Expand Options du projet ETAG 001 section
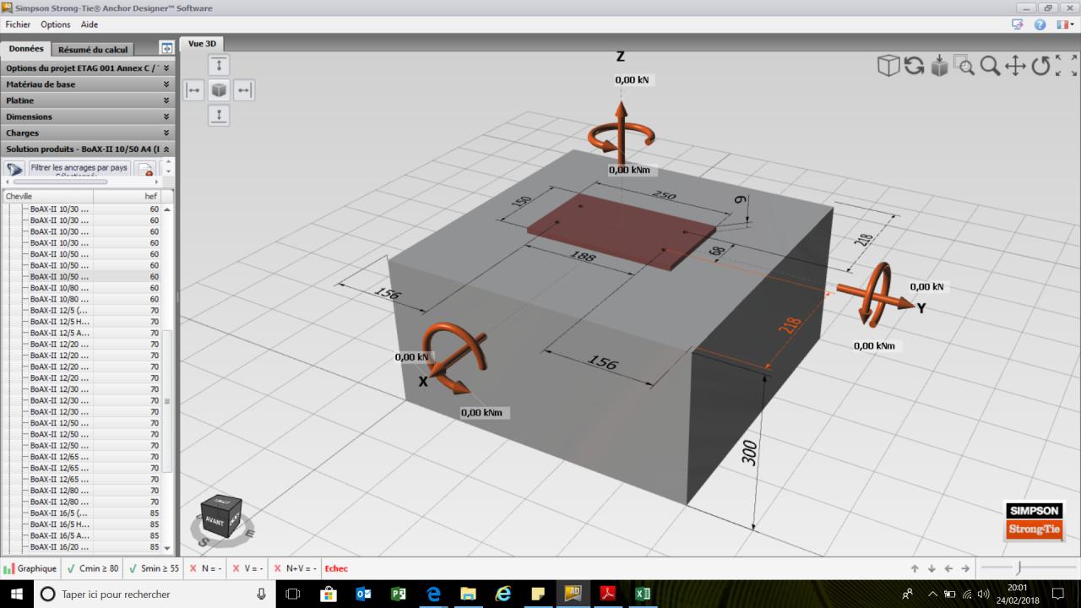This screenshot has width=1081, height=608. [x=88, y=68]
